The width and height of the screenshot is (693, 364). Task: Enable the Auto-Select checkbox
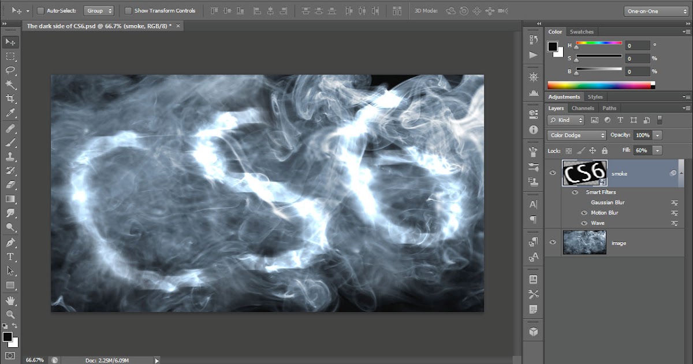tap(40, 10)
